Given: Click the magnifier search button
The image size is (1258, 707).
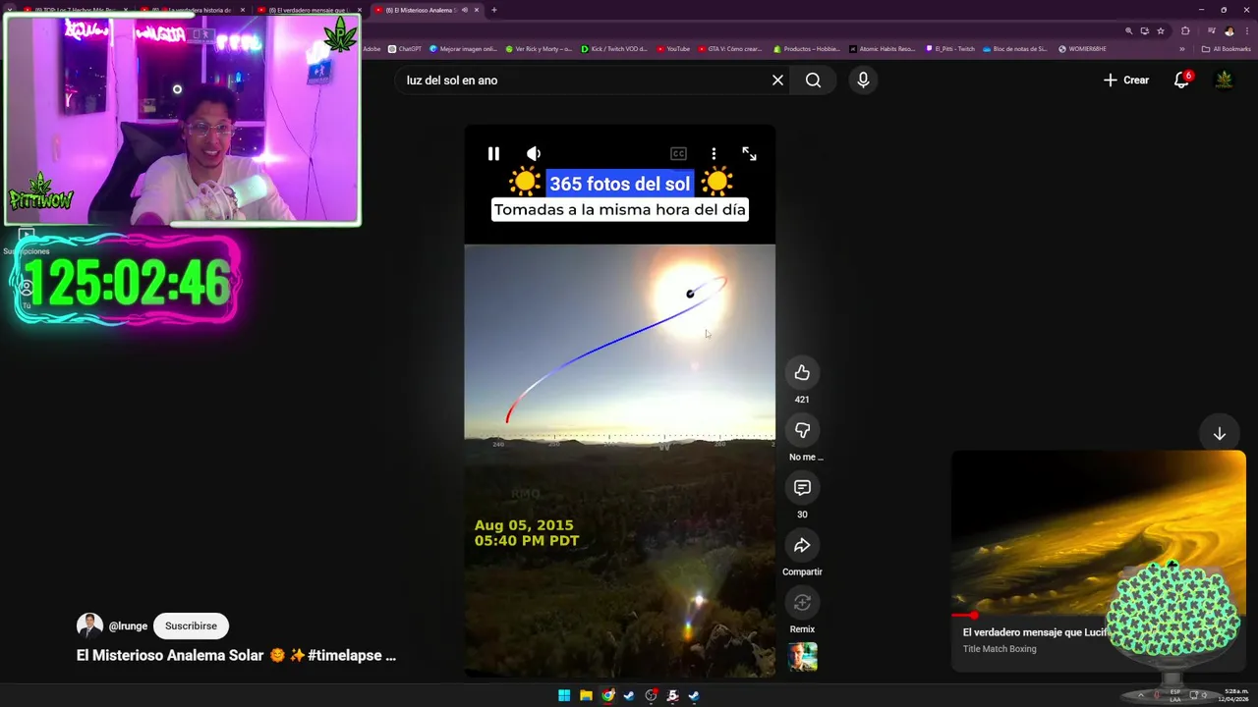Looking at the screenshot, I should pos(813,81).
